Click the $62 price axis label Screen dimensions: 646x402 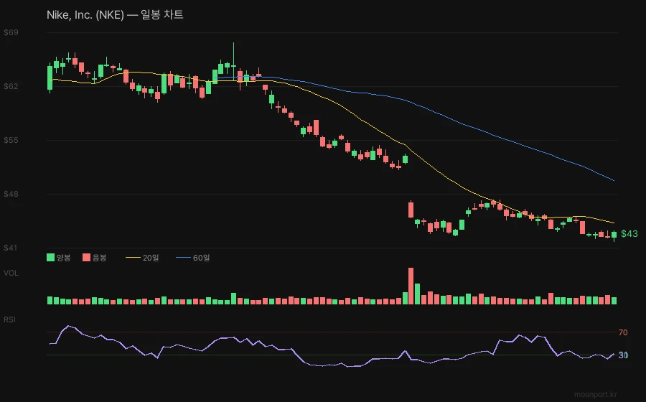click(x=11, y=86)
